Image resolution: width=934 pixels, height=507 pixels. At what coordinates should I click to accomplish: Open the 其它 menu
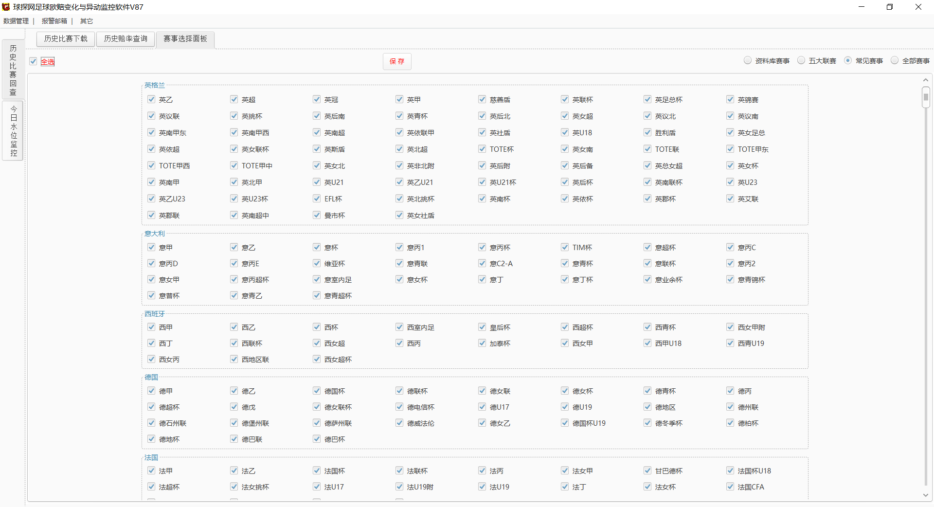(x=86, y=21)
